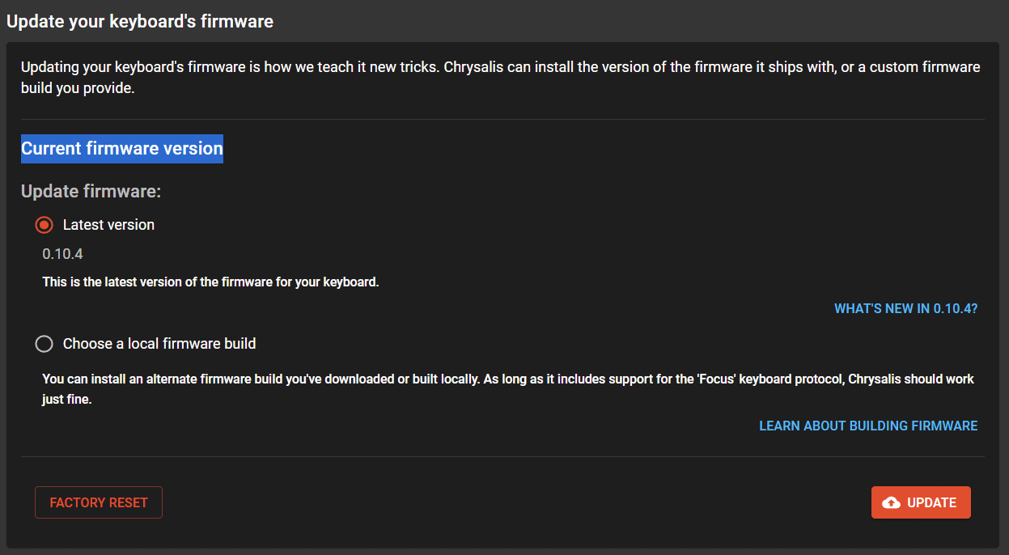Open WHAT'S NEW IN 0.10.4 link
This screenshot has width=1009, height=555.
click(905, 308)
